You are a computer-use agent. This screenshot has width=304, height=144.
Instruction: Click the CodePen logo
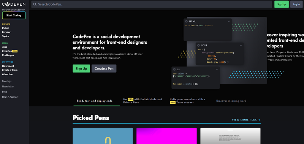[x=14, y=4]
